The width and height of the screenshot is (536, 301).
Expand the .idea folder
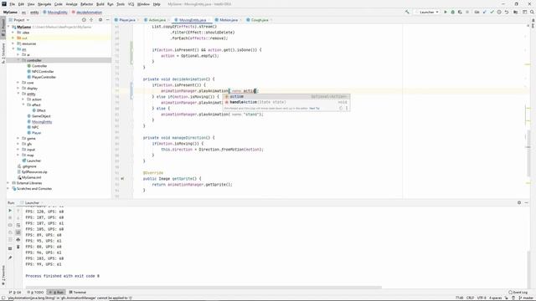click(13, 33)
